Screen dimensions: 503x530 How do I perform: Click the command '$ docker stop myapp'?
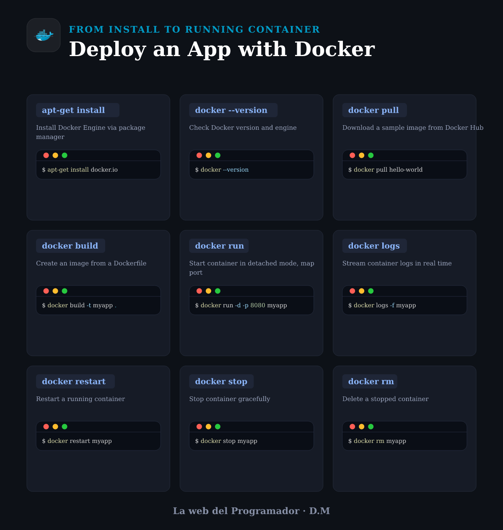coord(226,441)
